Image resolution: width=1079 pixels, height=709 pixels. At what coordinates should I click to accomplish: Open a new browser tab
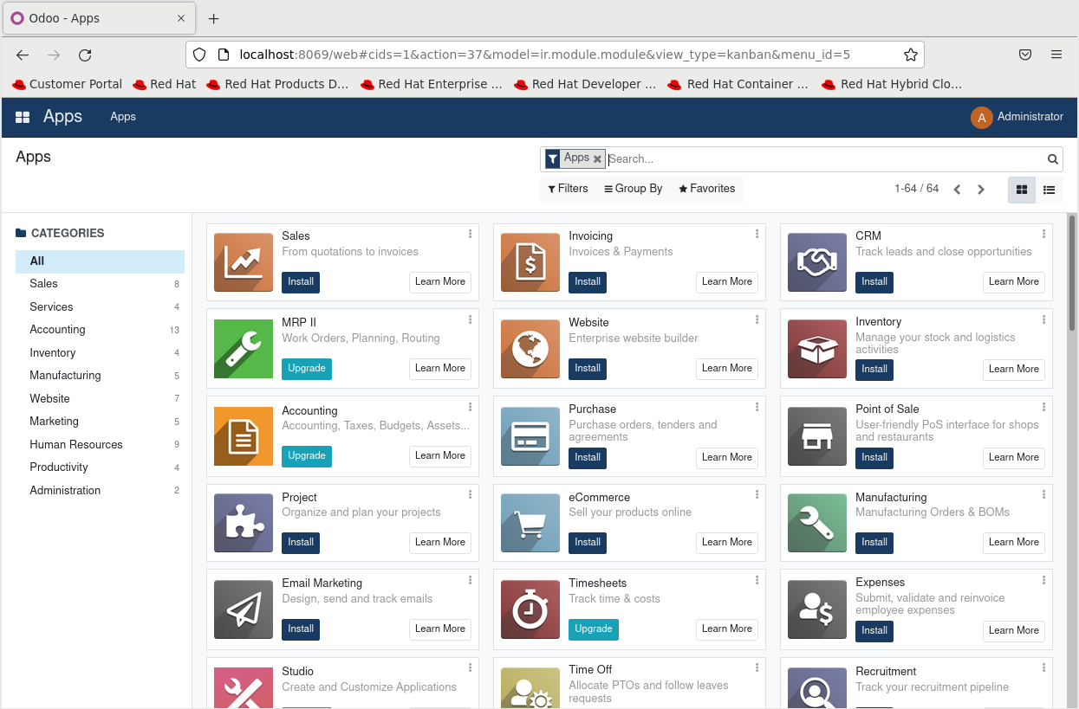click(x=214, y=18)
